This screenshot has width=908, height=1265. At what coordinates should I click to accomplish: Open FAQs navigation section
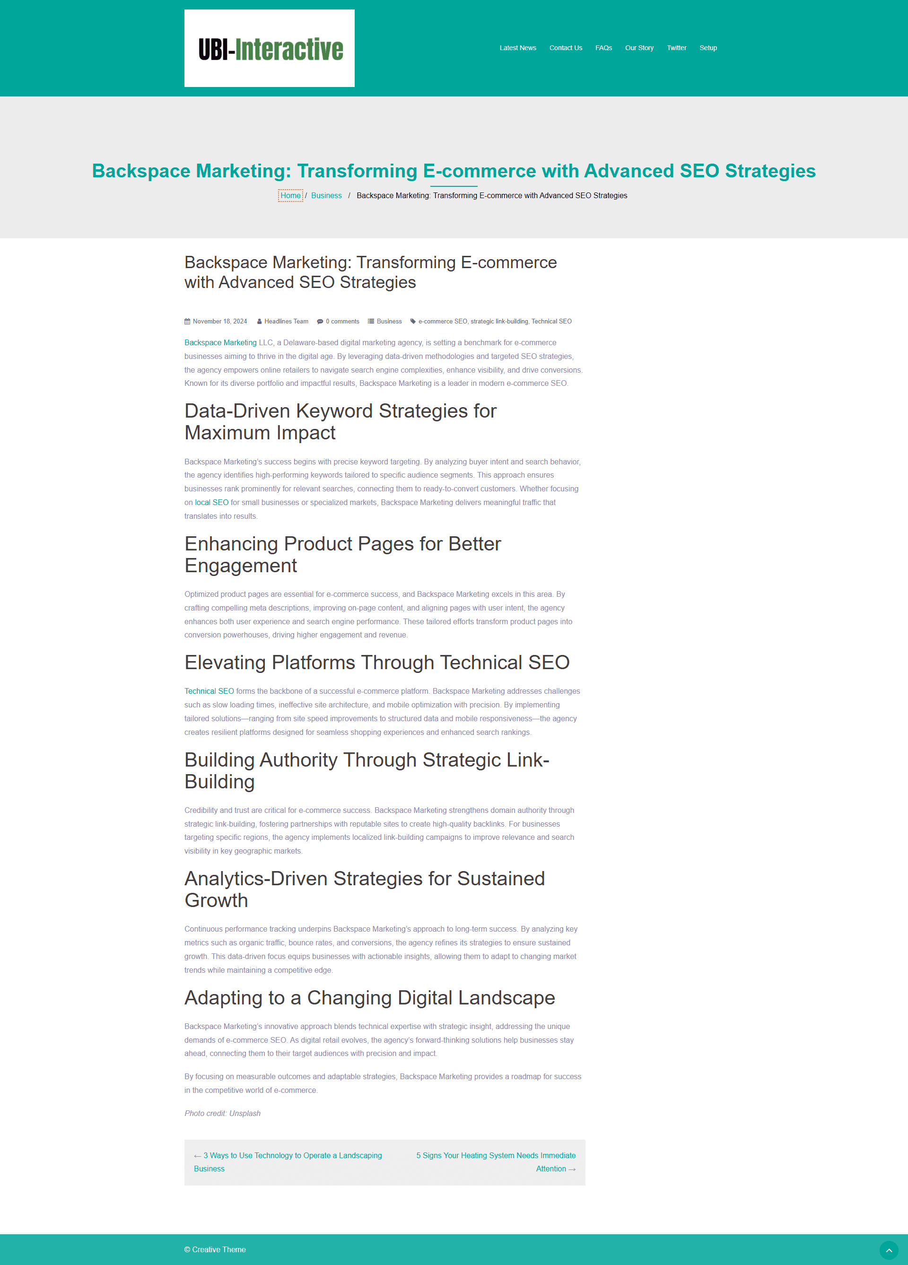click(x=602, y=47)
